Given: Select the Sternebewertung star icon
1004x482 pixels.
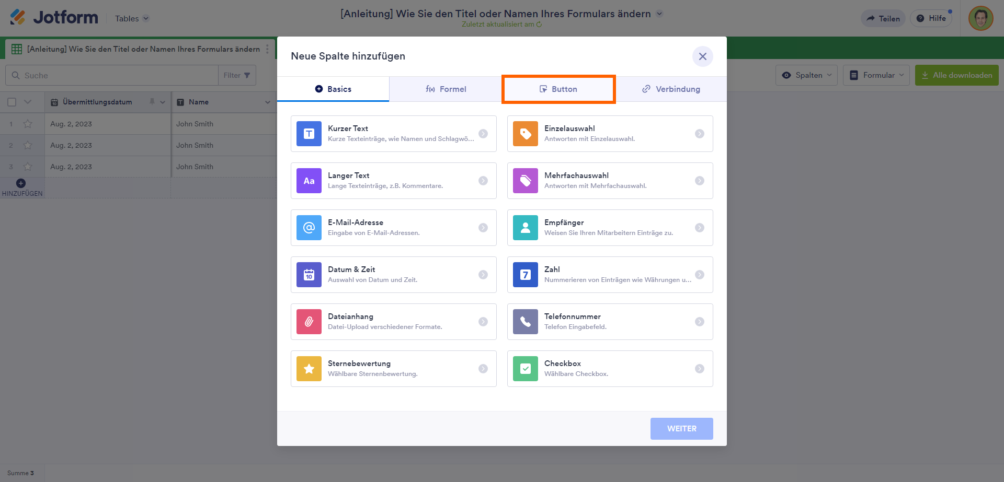Looking at the screenshot, I should (309, 369).
